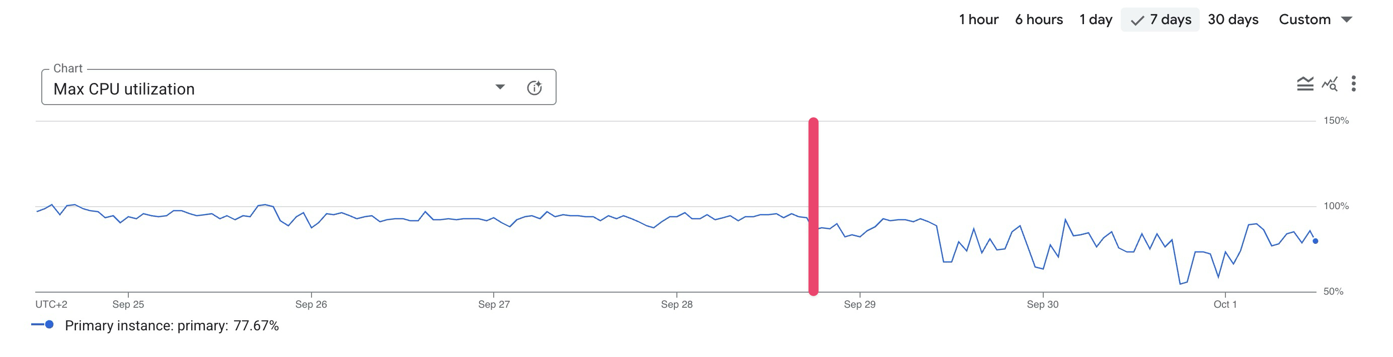Open the explore data icon
Viewport: 1393px width, 357px height.
coord(1330,83)
